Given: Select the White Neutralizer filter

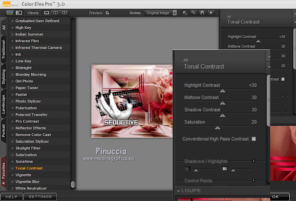Looking at the screenshot, I should point(40,188).
